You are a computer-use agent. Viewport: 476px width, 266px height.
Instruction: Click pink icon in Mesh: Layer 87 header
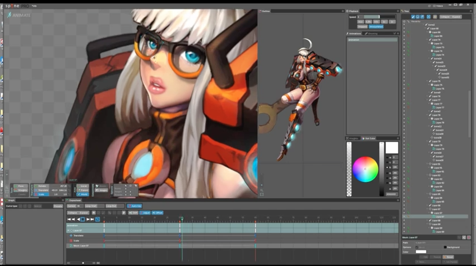[x=469, y=237]
